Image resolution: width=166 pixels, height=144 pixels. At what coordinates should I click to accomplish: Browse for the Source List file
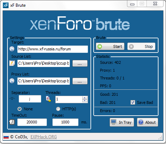click(80, 63)
